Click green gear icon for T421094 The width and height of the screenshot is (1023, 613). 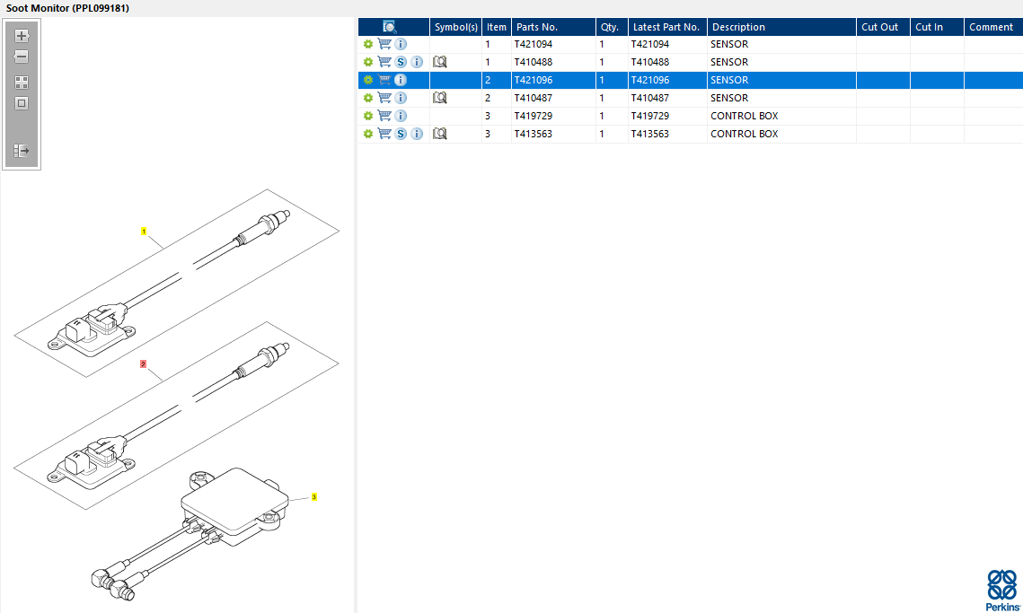368,44
